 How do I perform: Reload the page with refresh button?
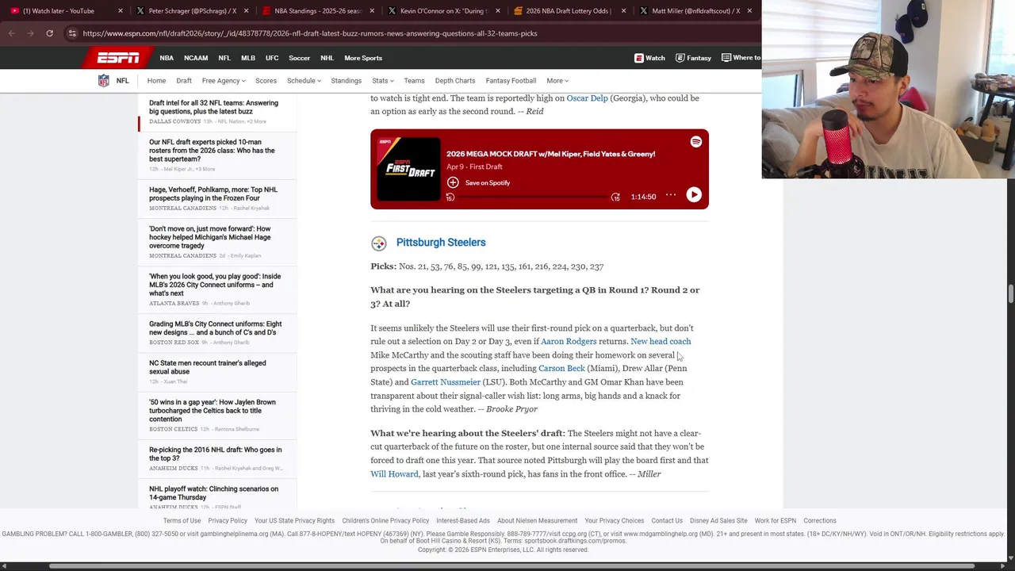coord(49,33)
